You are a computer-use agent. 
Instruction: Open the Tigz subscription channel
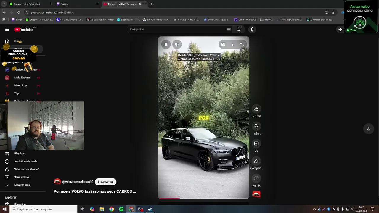[17, 93]
